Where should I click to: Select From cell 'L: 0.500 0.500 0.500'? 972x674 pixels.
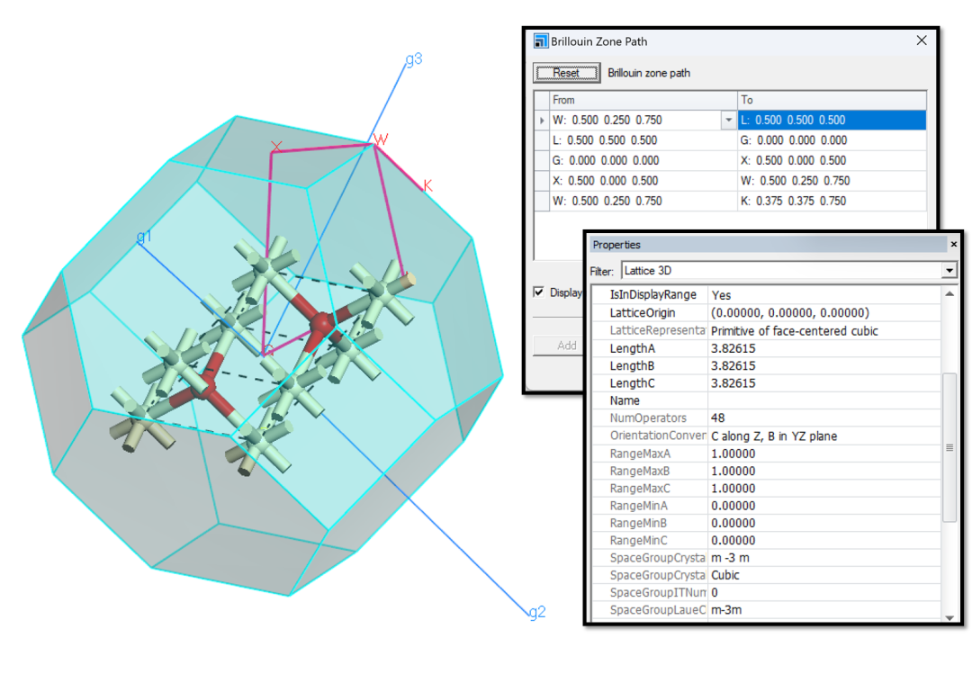click(643, 140)
